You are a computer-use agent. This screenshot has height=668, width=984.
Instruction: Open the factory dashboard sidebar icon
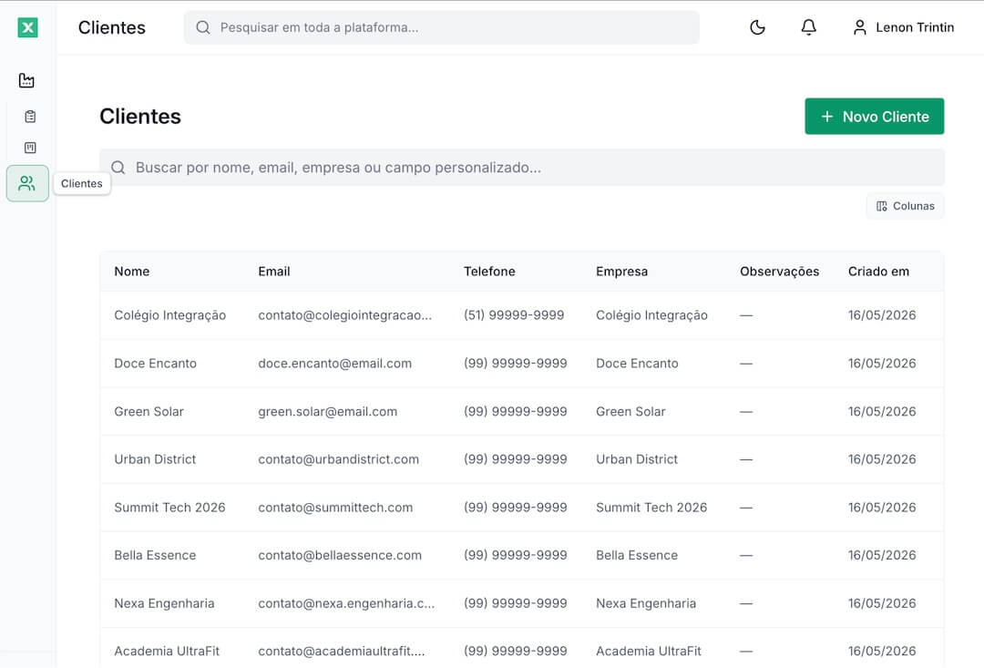pos(26,80)
